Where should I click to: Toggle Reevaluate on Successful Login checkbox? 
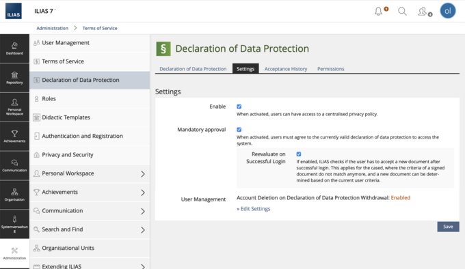click(299, 154)
